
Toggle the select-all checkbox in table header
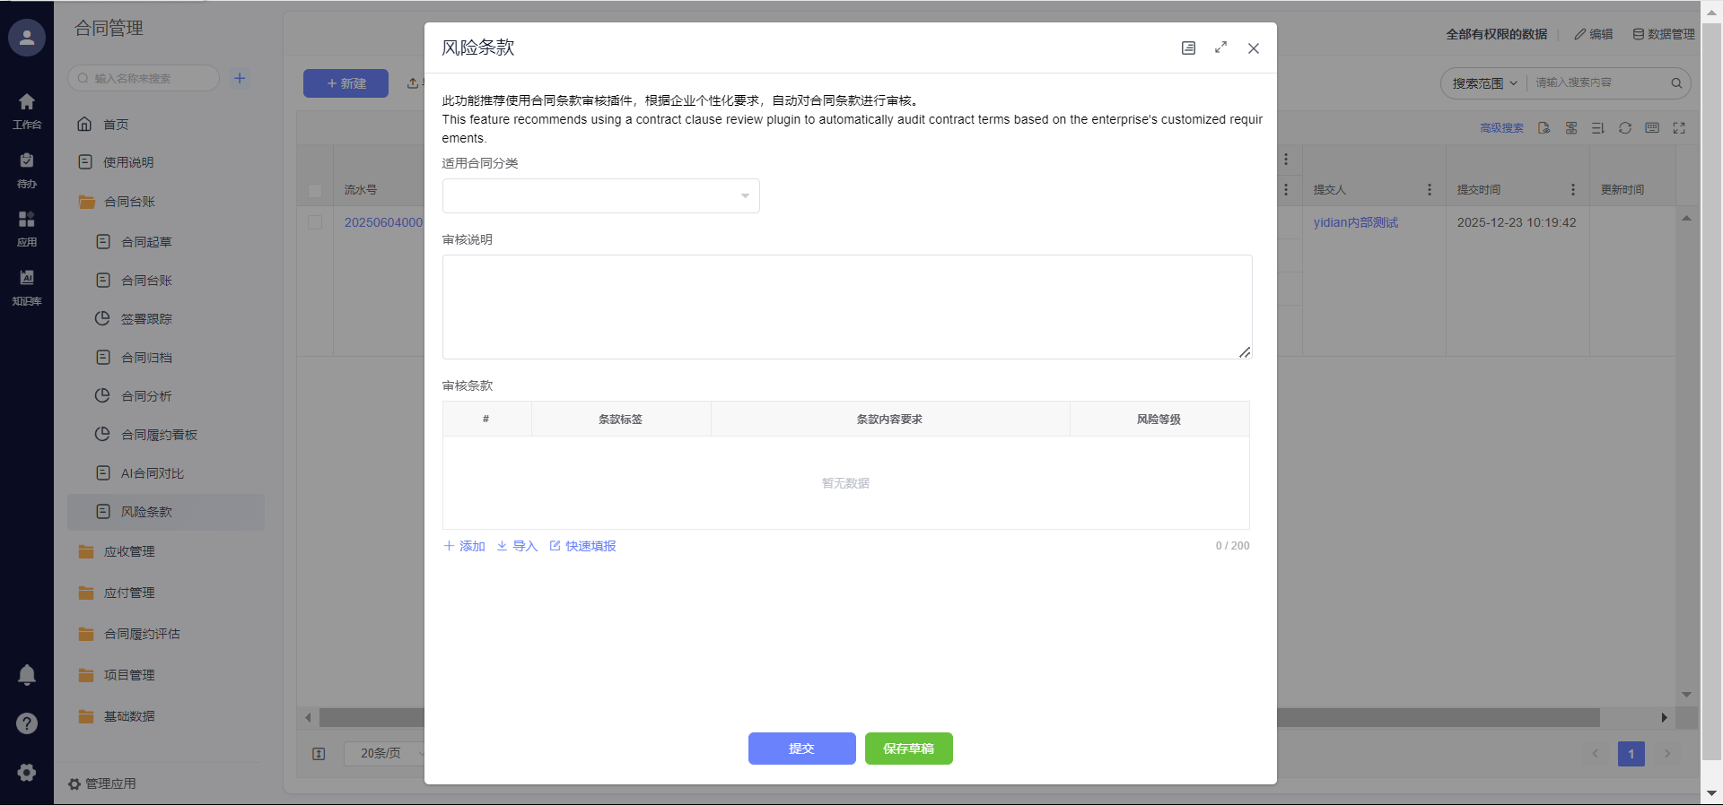tap(315, 190)
